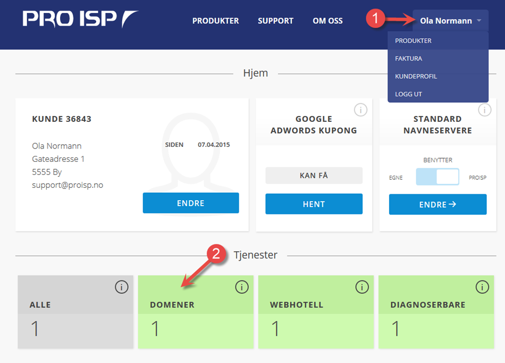Image resolution: width=505 pixels, height=363 pixels.
Task: Click the PRO ISP logo
Action: (x=80, y=19)
